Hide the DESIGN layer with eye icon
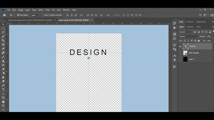This screenshot has width=214, height=120. [x=180, y=47]
